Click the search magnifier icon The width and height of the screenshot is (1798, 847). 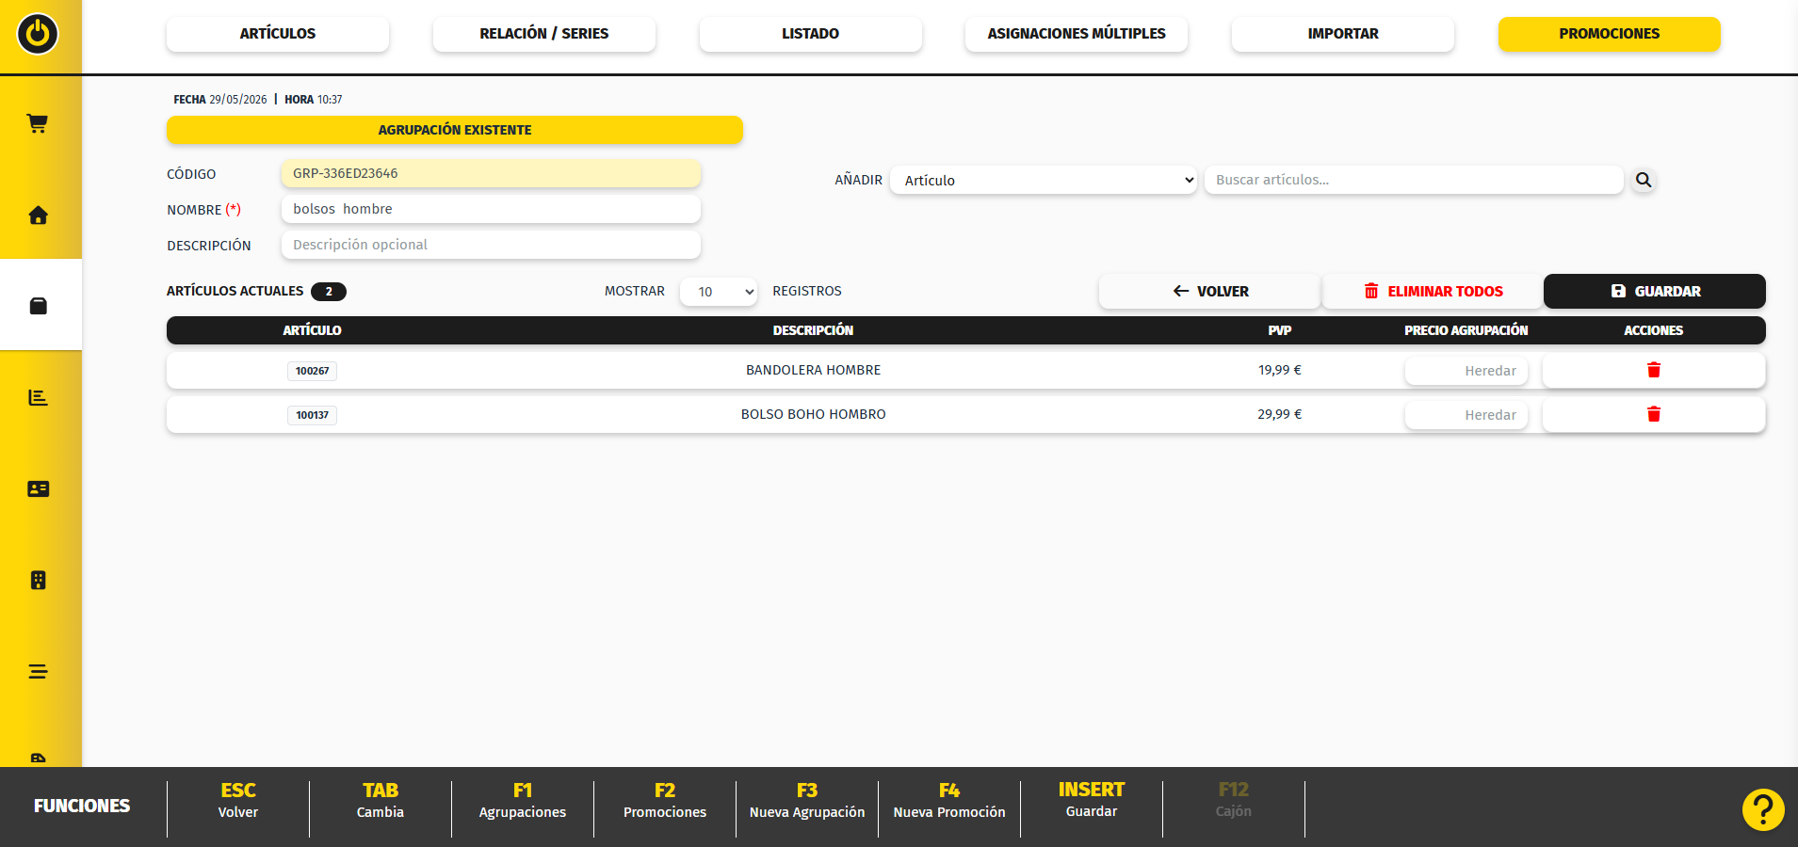pos(1644,180)
